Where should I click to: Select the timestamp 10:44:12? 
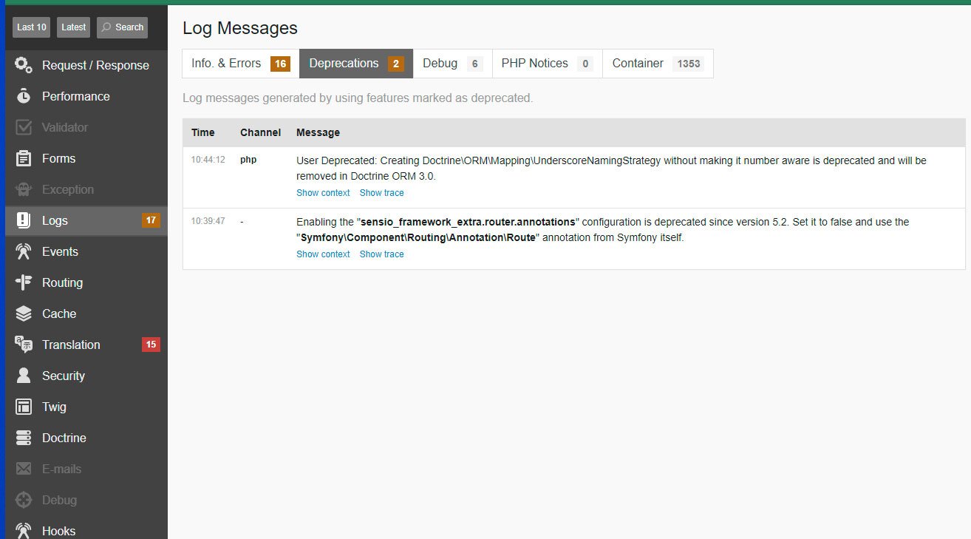[208, 160]
